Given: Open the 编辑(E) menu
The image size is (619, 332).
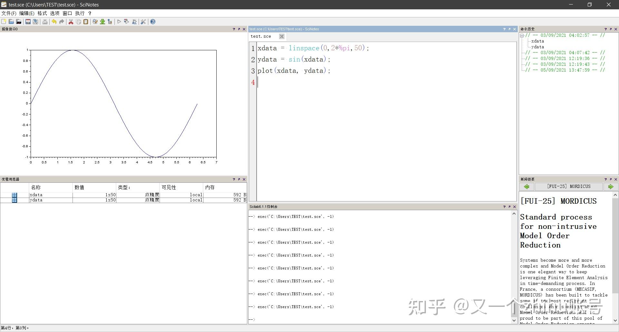Looking at the screenshot, I should point(27,13).
